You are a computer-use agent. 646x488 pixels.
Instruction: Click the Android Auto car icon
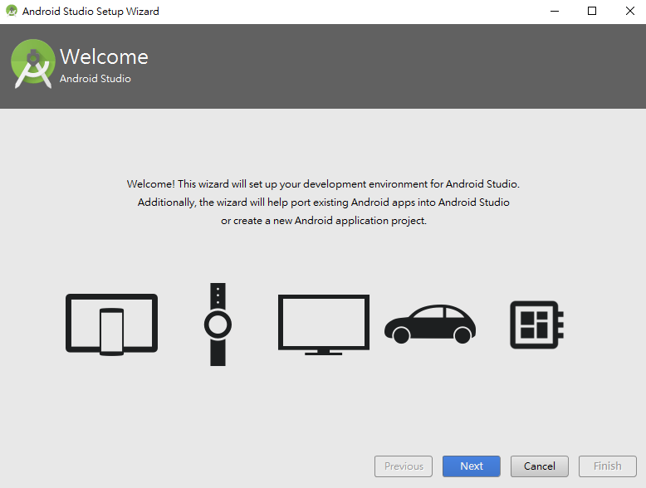(x=430, y=325)
